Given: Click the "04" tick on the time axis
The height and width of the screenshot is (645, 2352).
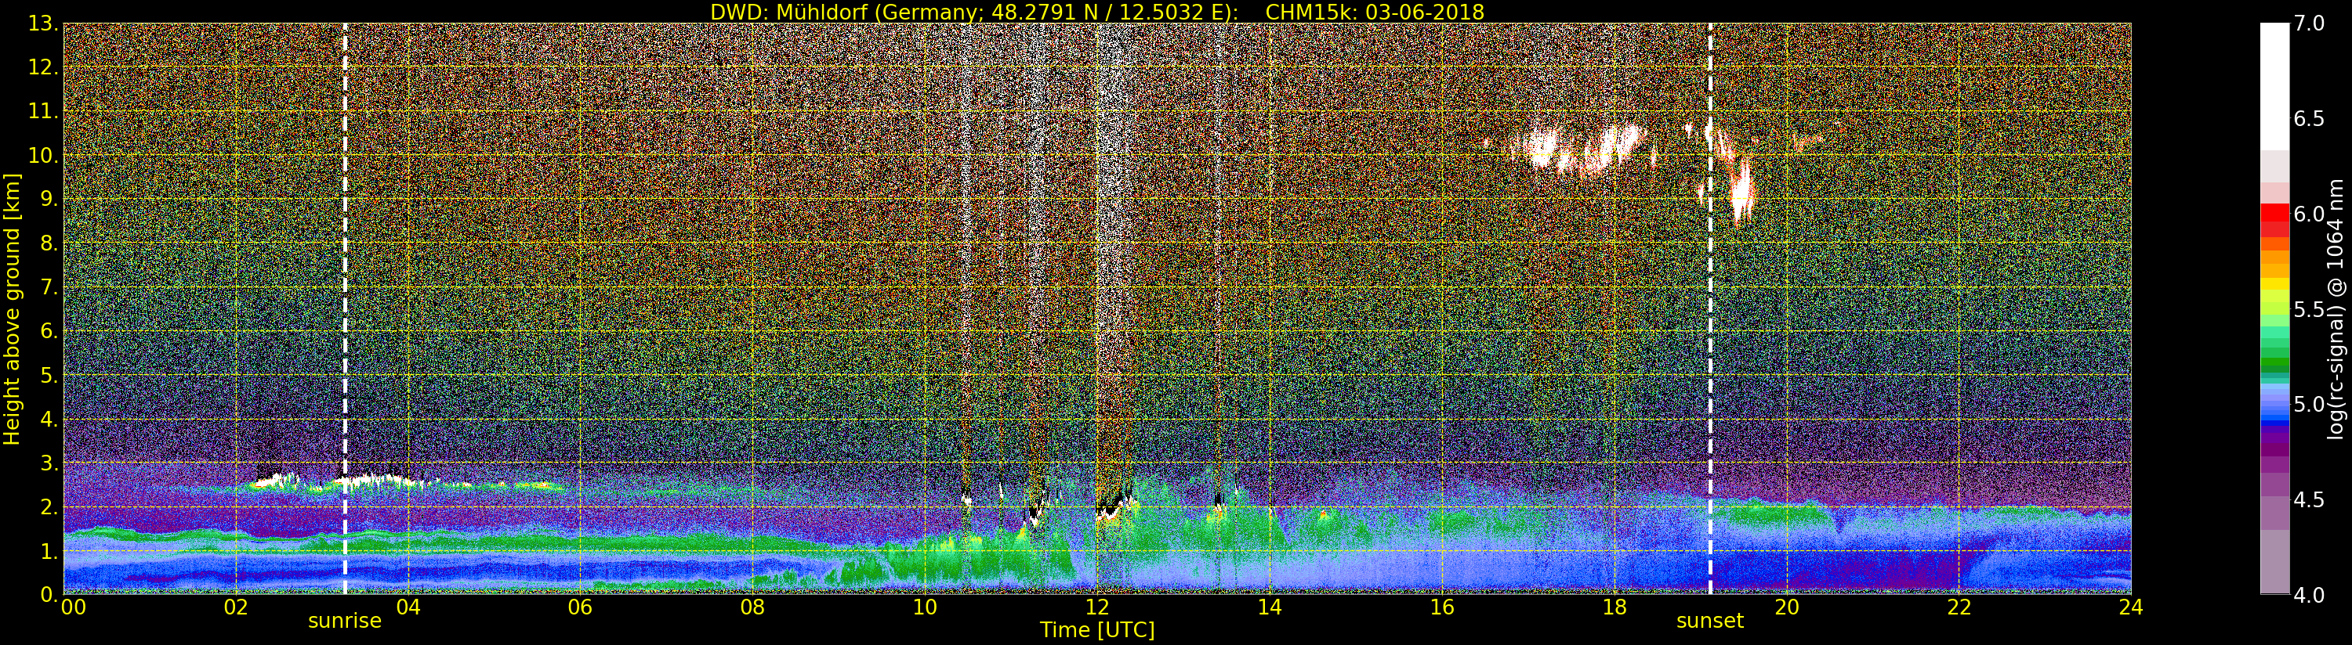Looking at the screenshot, I should 408,607.
